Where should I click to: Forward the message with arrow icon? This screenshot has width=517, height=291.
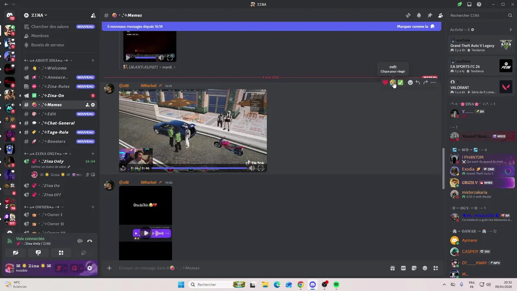425,82
